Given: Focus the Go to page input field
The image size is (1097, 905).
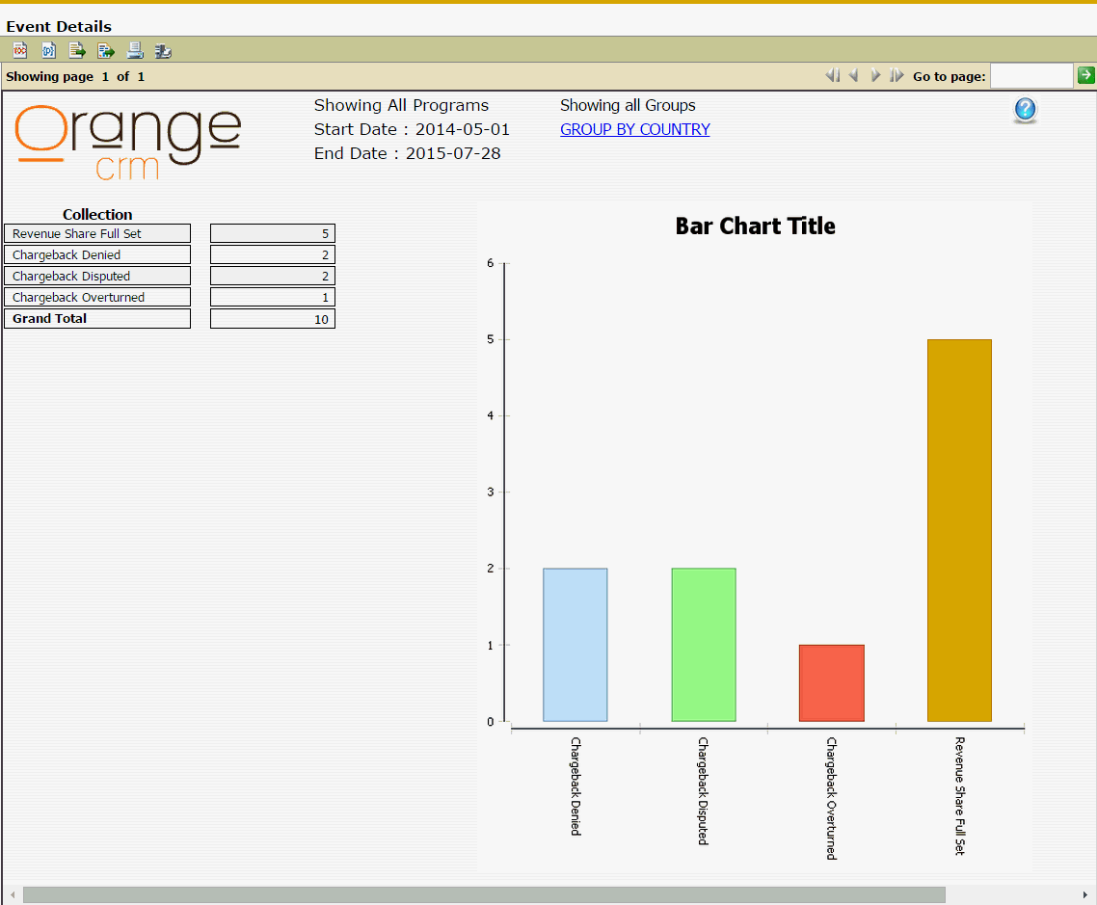Looking at the screenshot, I should click(x=1030, y=75).
